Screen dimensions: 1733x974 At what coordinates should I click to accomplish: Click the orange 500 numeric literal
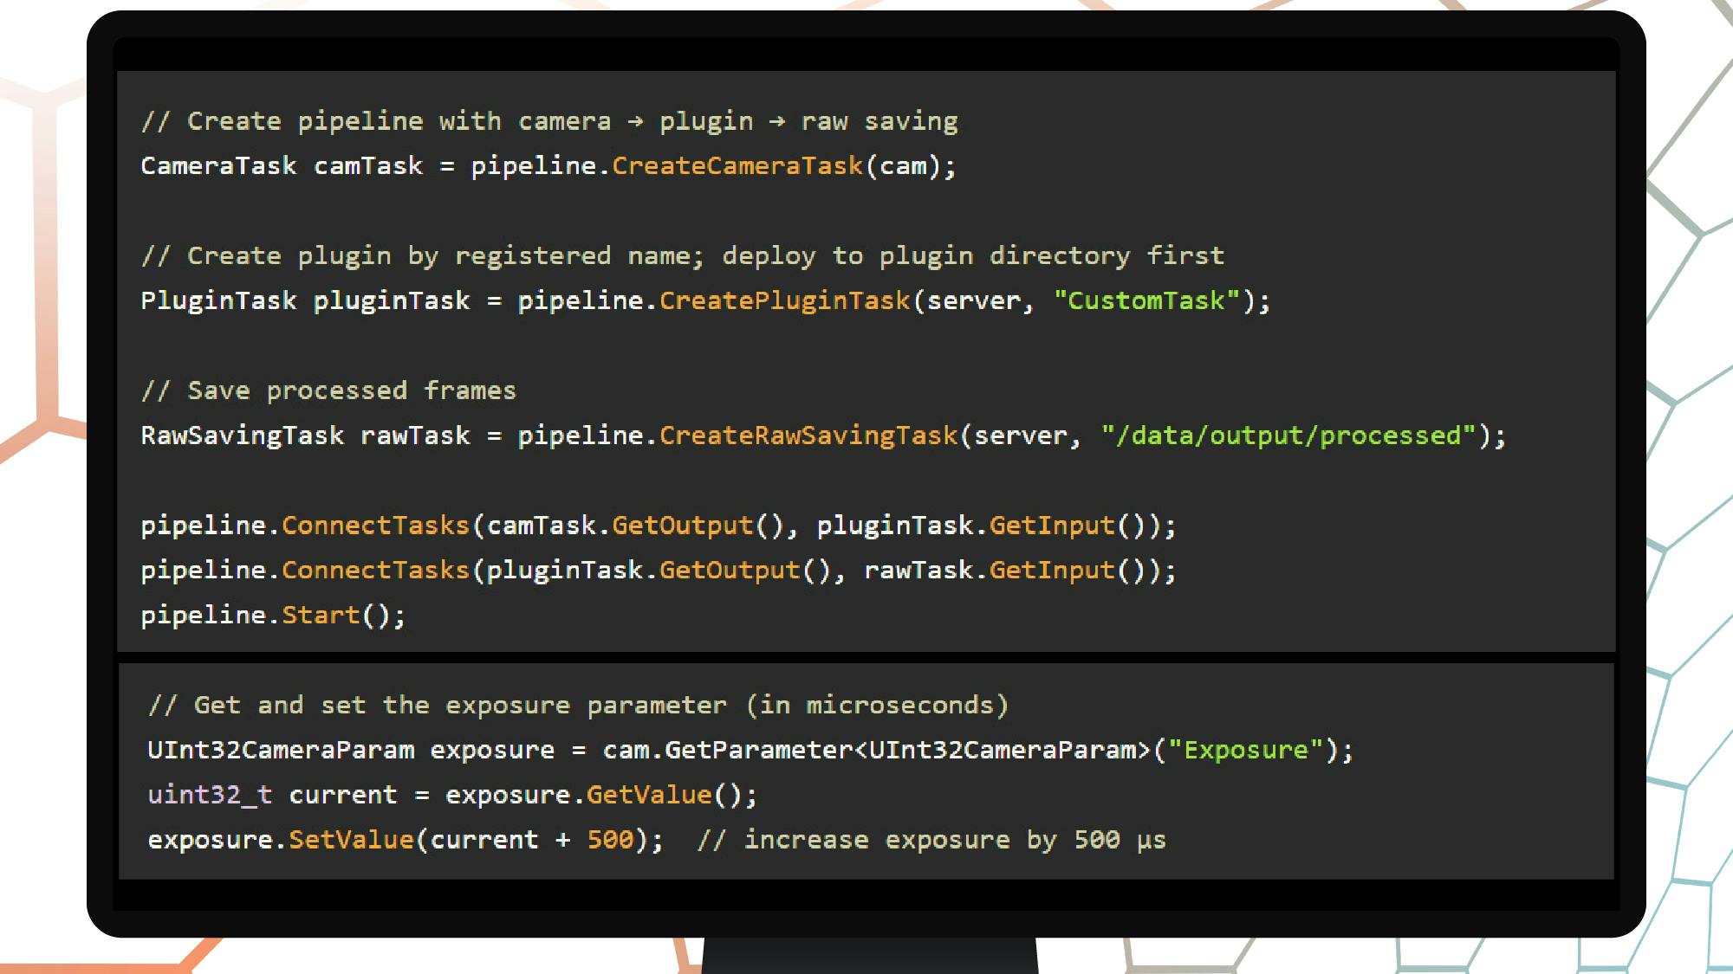click(610, 840)
